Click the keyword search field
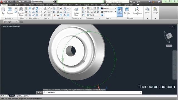This screenshot has height=100, width=178. coord(117,2)
